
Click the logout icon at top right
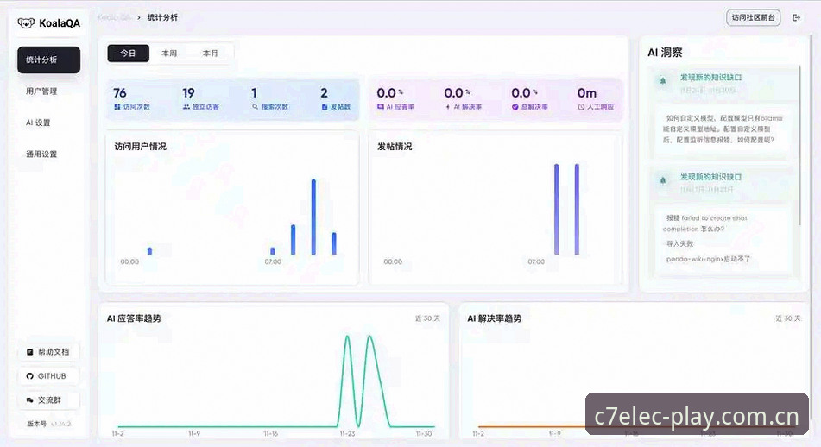tap(796, 18)
